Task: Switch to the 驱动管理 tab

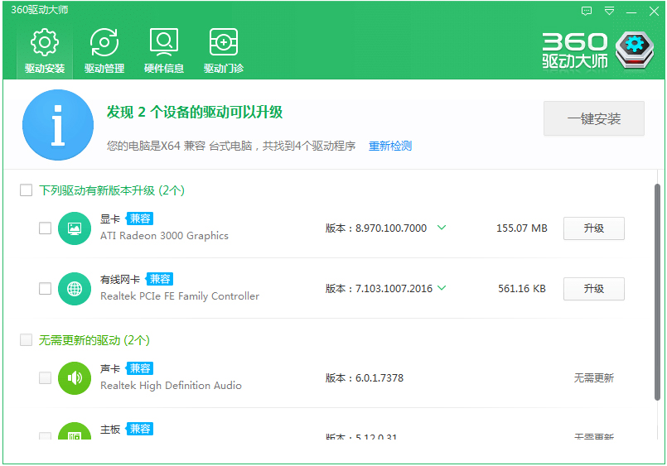Action: coord(104,51)
